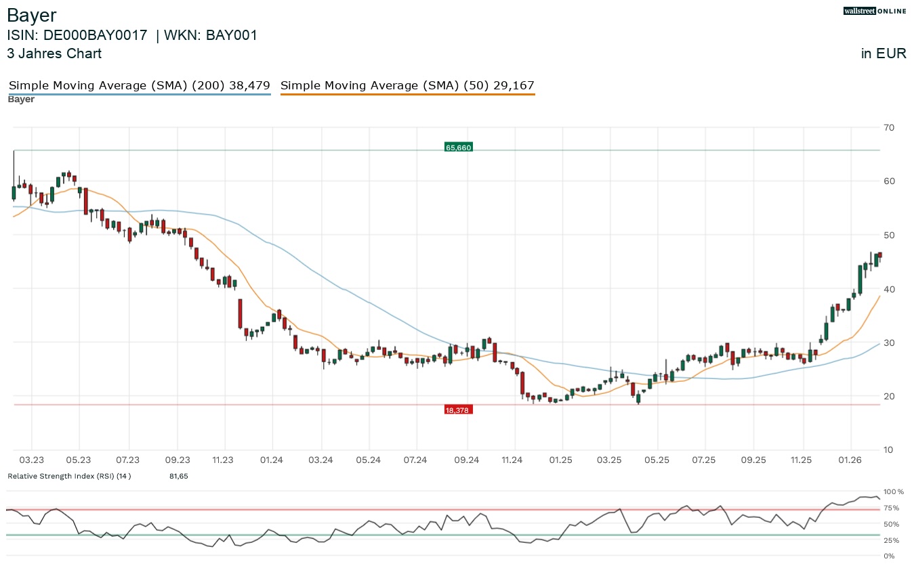914x574 pixels.
Task: Click the wallstreet ONLINE logo
Action: pos(875,11)
